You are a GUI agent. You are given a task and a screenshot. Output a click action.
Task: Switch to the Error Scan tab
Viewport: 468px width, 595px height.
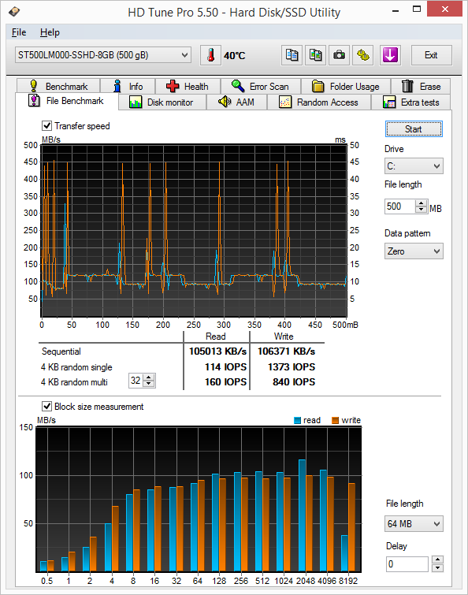coord(261,86)
